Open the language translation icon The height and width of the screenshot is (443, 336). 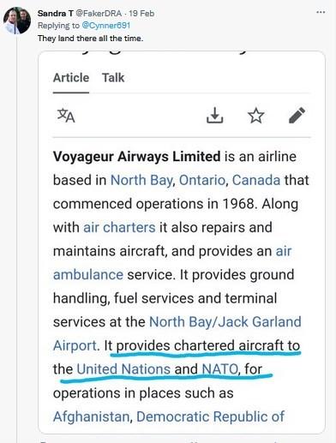66,116
